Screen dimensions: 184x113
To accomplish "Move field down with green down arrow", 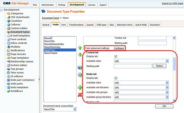I will point(80,55).
